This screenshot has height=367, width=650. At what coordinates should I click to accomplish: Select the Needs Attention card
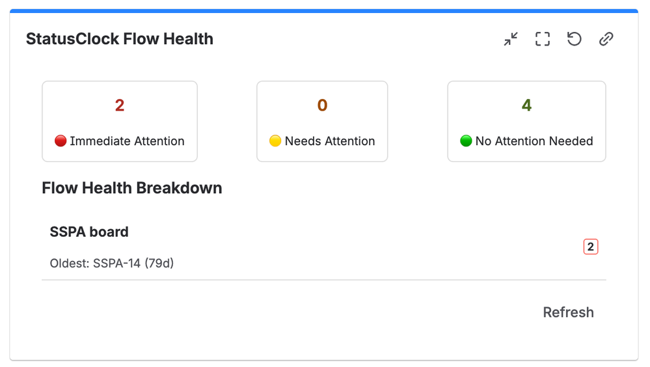(x=322, y=121)
